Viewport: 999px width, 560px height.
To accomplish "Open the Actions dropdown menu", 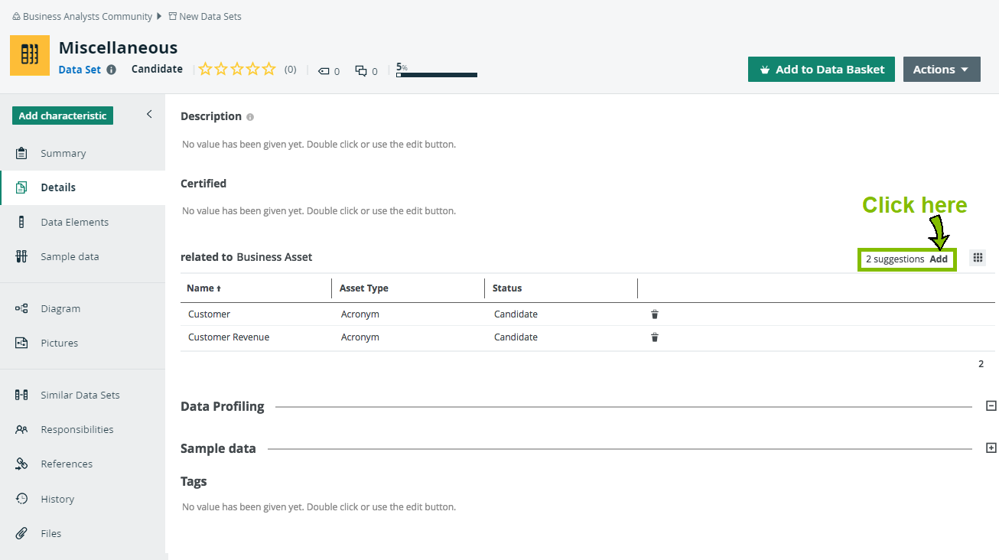I will [942, 69].
